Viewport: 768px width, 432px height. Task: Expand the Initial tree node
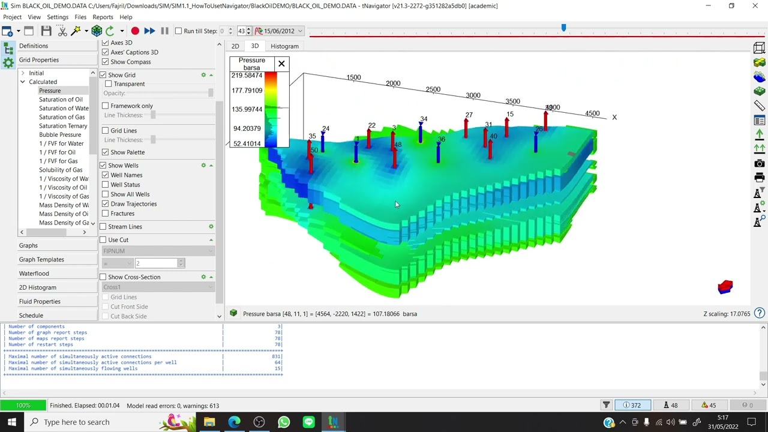point(23,73)
